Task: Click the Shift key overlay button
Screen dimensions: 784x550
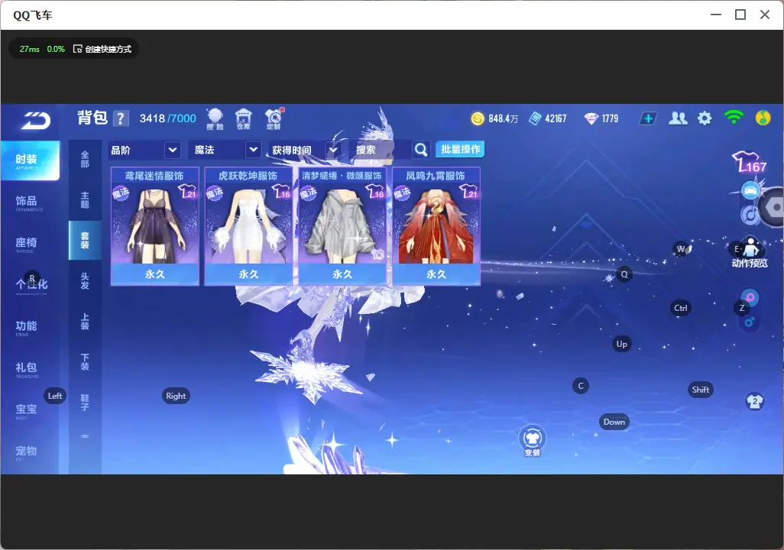Action: coord(700,390)
